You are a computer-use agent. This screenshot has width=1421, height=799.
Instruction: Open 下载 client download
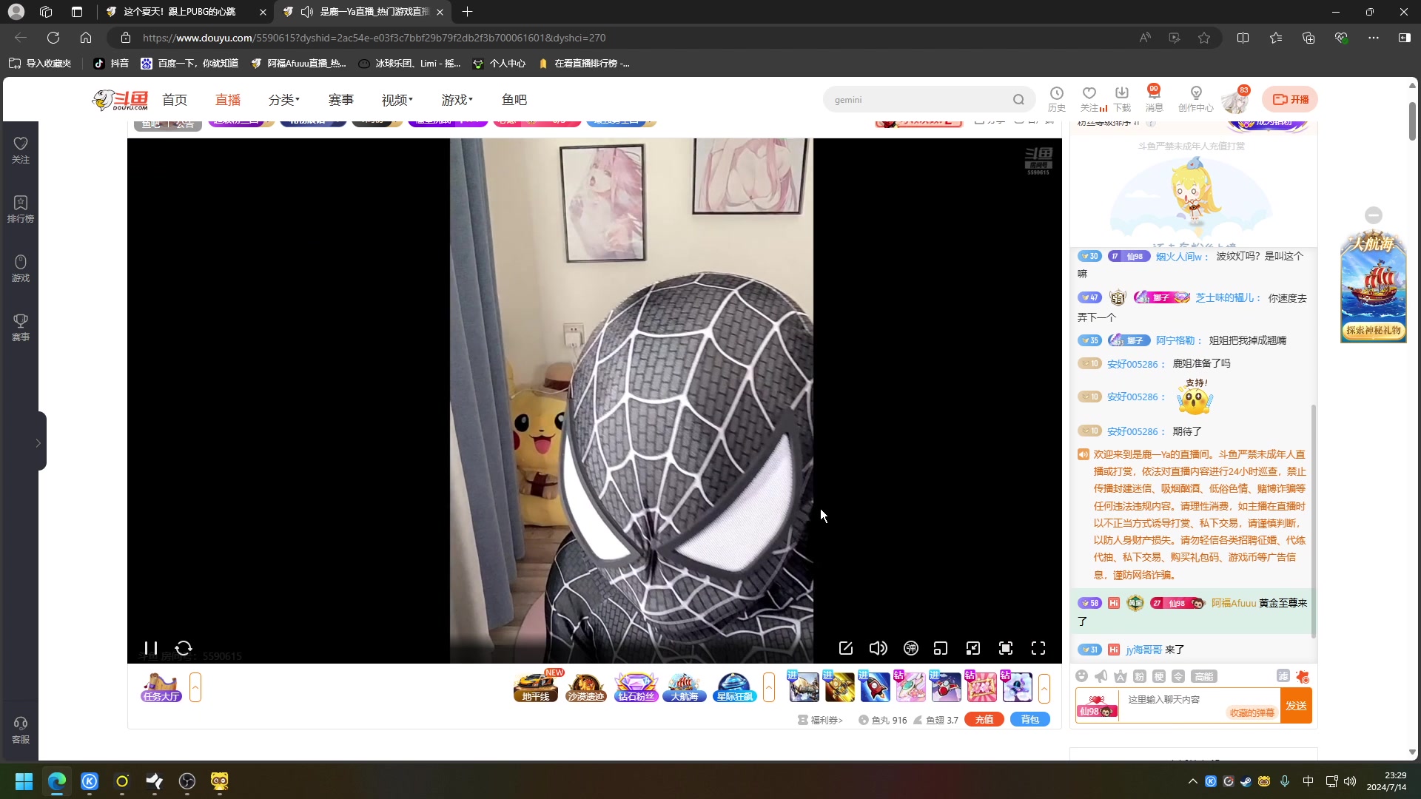(x=1122, y=99)
